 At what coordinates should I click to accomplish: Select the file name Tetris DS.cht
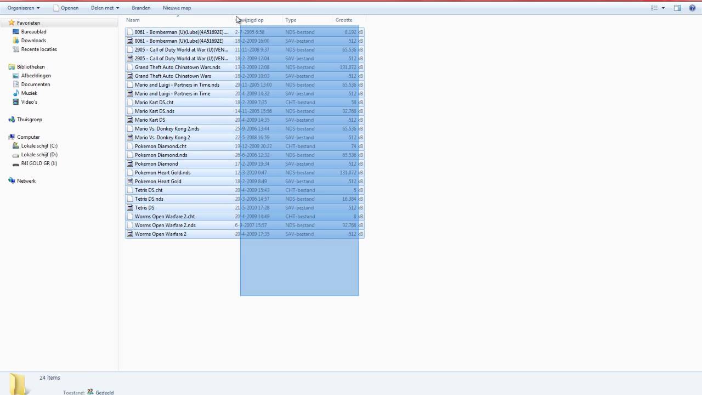[149, 190]
